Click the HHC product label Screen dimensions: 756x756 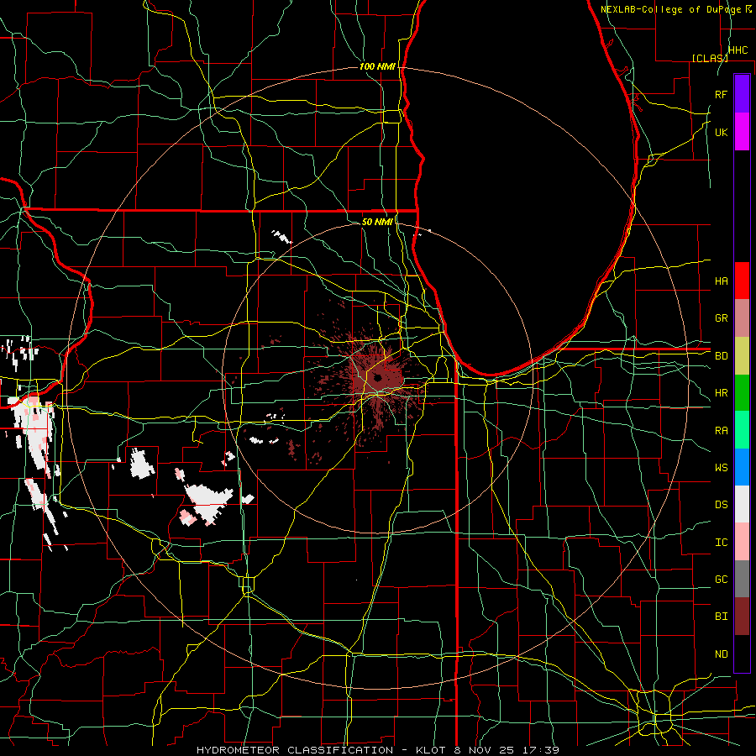coord(738,50)
